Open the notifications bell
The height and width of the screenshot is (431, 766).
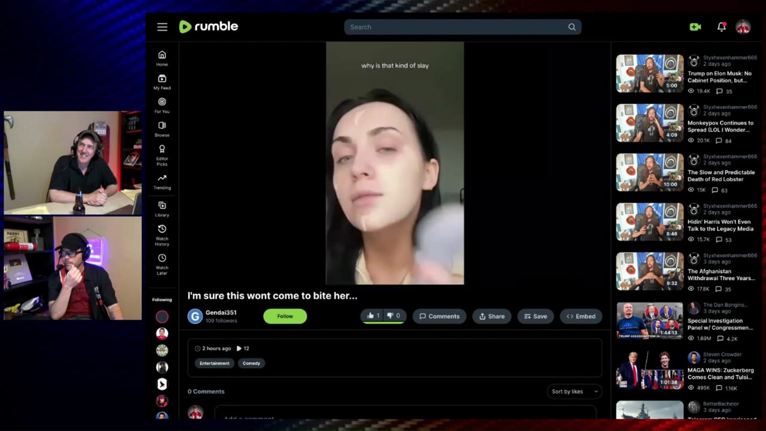pos(722,27)
